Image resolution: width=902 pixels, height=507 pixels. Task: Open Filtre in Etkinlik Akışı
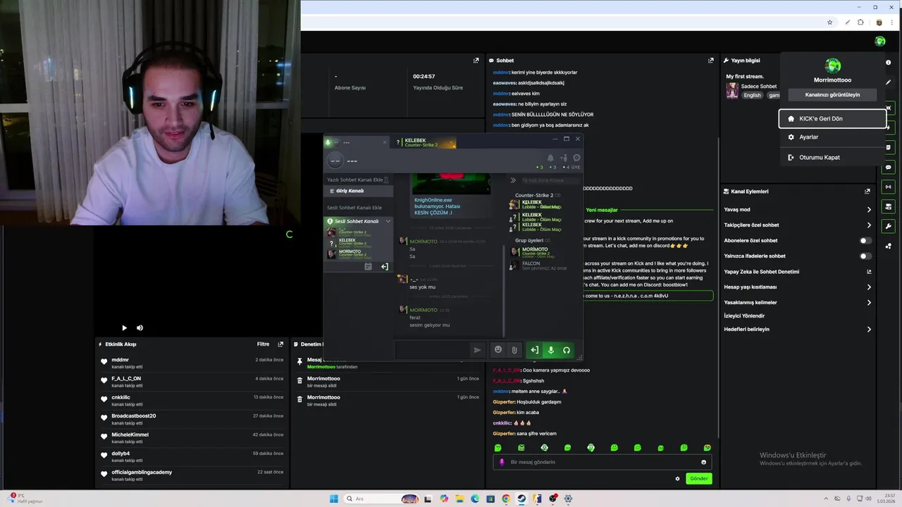pyautogui.click(x=263, y=344)
